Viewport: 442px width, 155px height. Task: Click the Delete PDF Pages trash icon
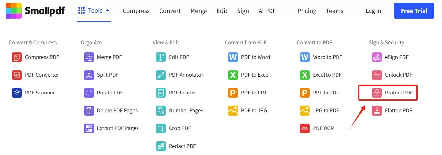pos(89,111)
